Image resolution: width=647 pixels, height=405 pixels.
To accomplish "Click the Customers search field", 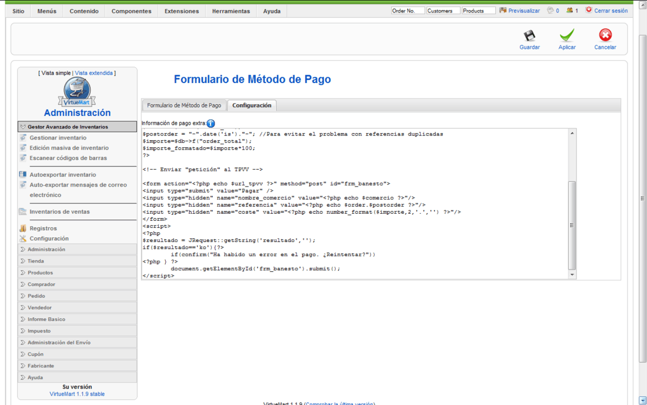I will point(443,11).
